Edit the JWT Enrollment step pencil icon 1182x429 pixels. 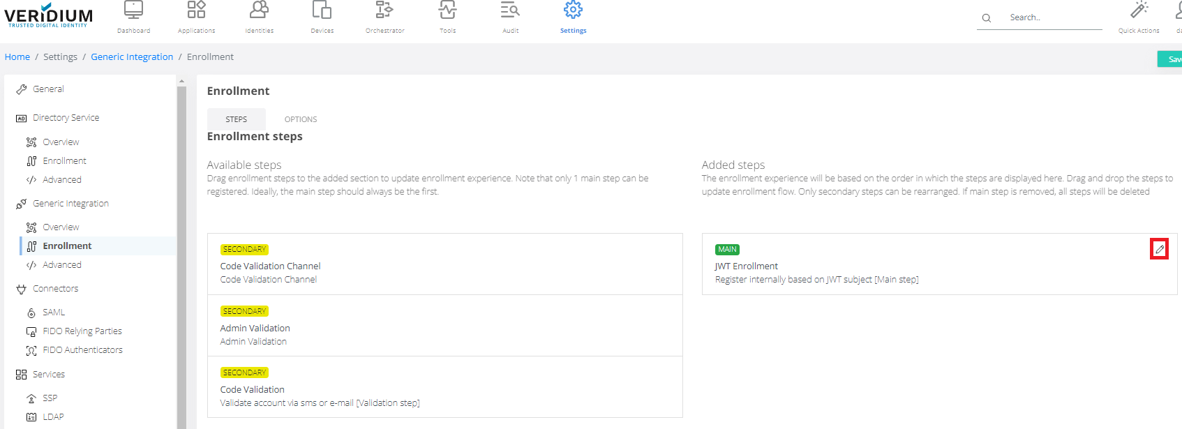[1159, 249]
